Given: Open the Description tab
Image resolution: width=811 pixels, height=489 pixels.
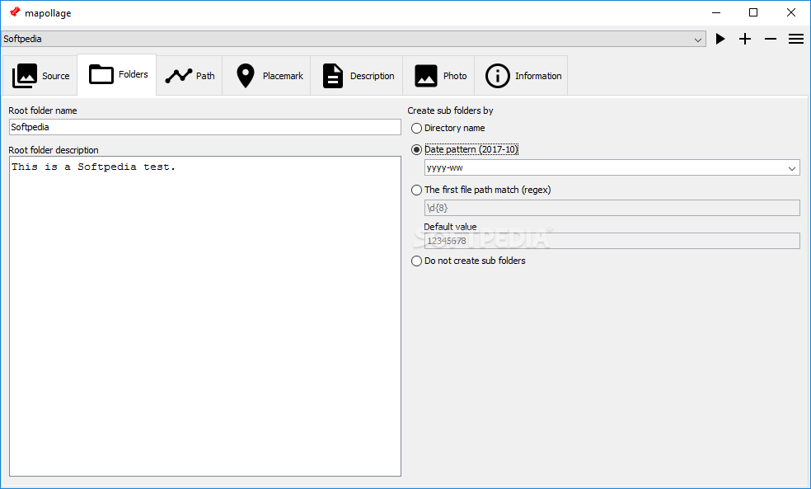Looking at the screenshot, I should (x=357, y=76).
